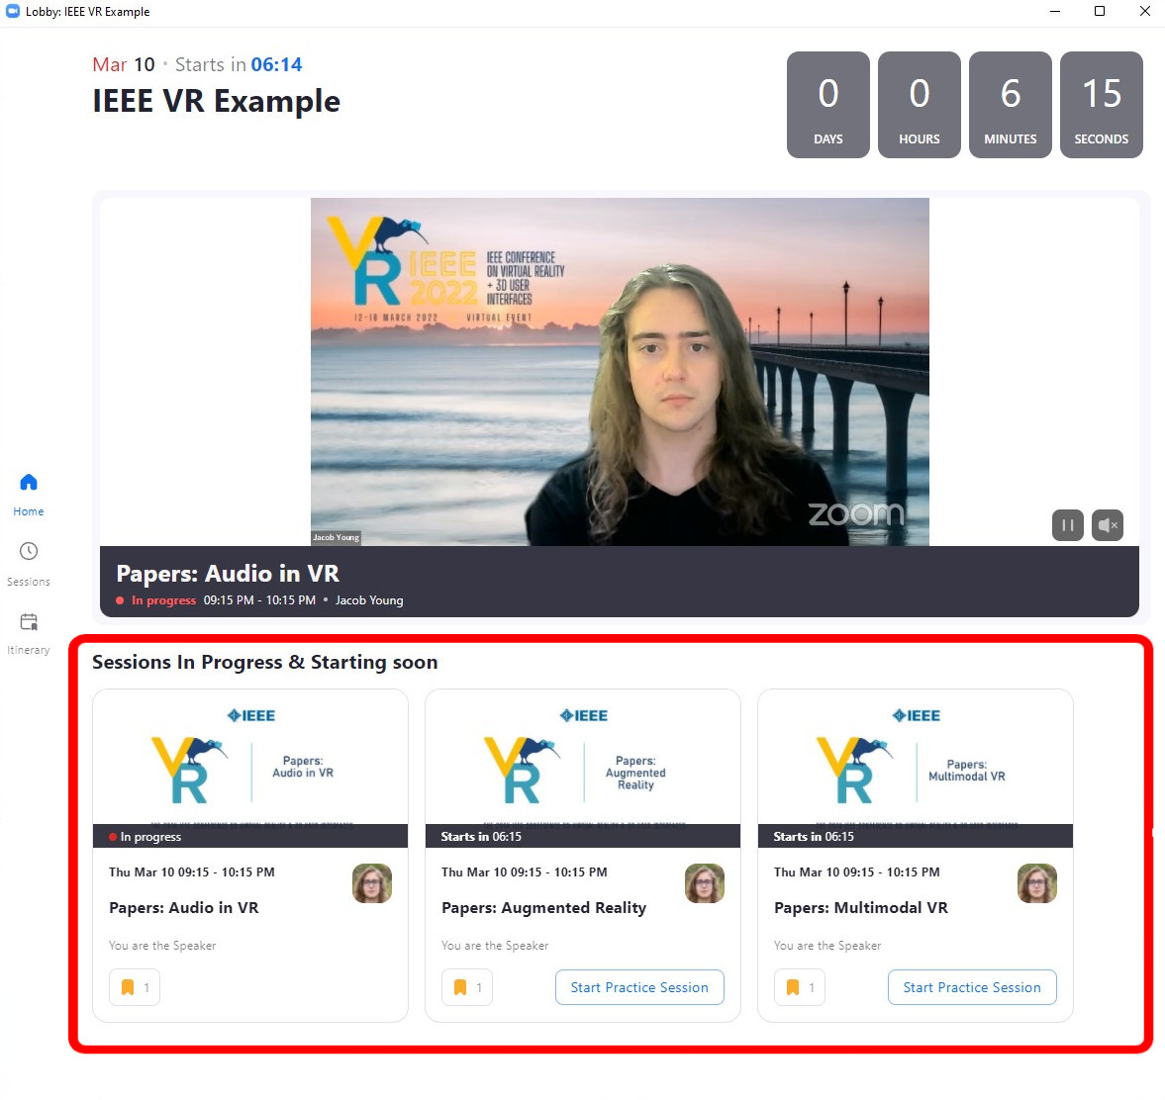Click the 'Sessions In Progress & Starting soon' heading

[x=264, y=662]
